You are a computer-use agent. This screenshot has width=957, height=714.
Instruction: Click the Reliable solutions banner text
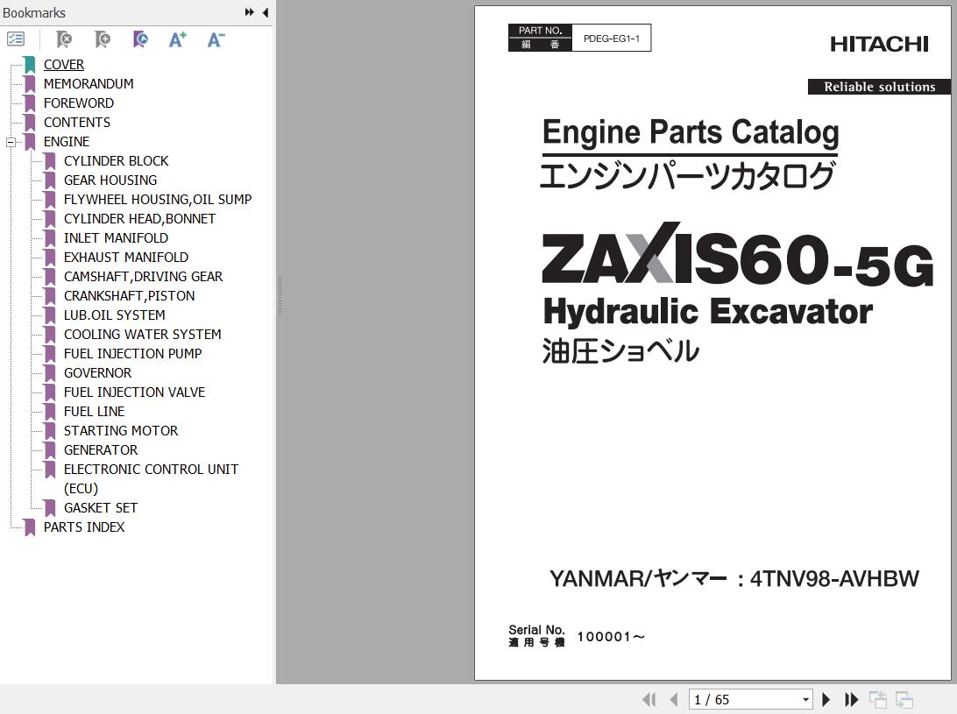click(880, 87)
